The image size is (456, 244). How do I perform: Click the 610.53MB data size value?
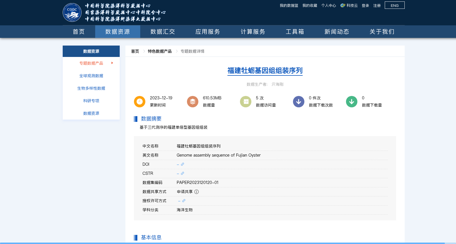pyautogui.click(x=212, y=98)
